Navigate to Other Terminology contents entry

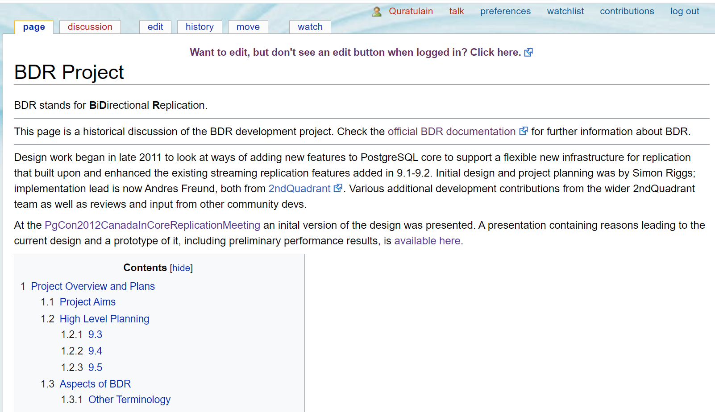129,400
